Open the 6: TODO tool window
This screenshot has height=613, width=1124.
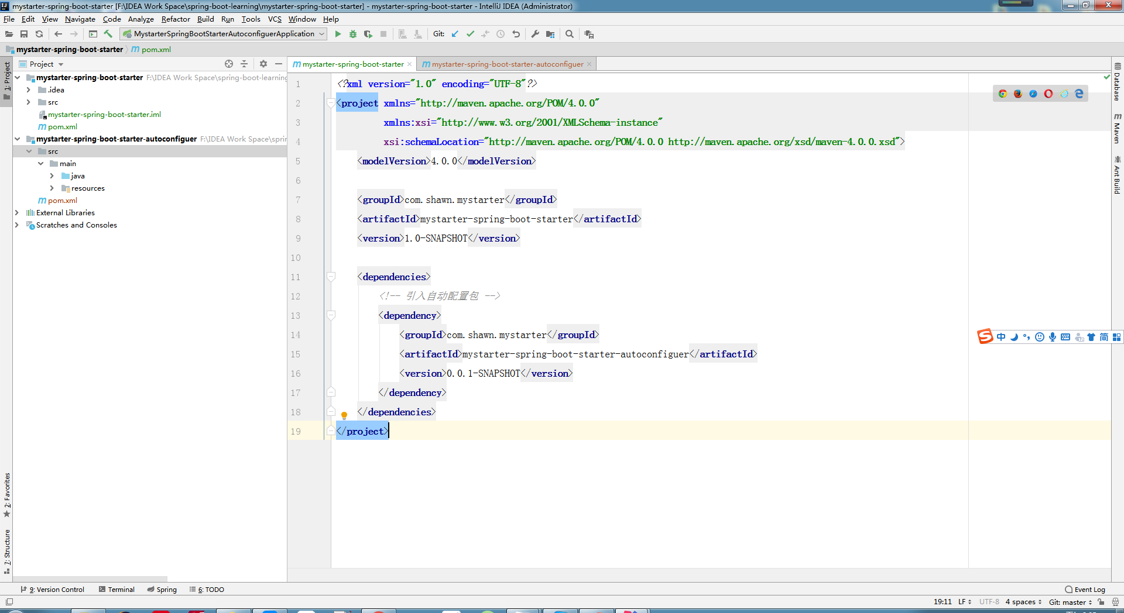pyautogui.click(x=207, y=590)
